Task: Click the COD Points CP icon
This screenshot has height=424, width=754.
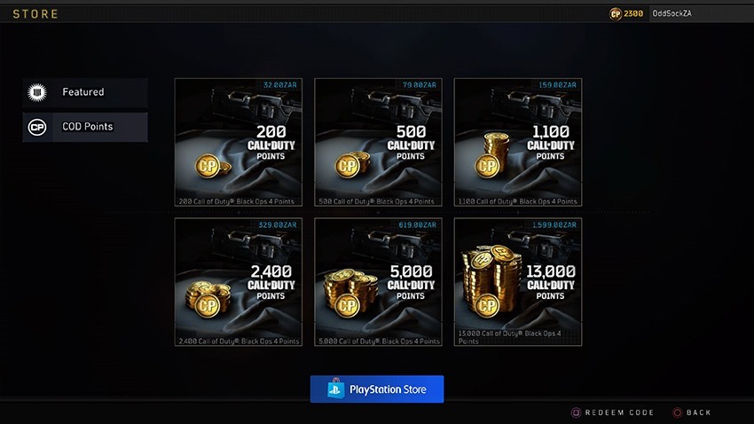Action: [x=37, y=127]
